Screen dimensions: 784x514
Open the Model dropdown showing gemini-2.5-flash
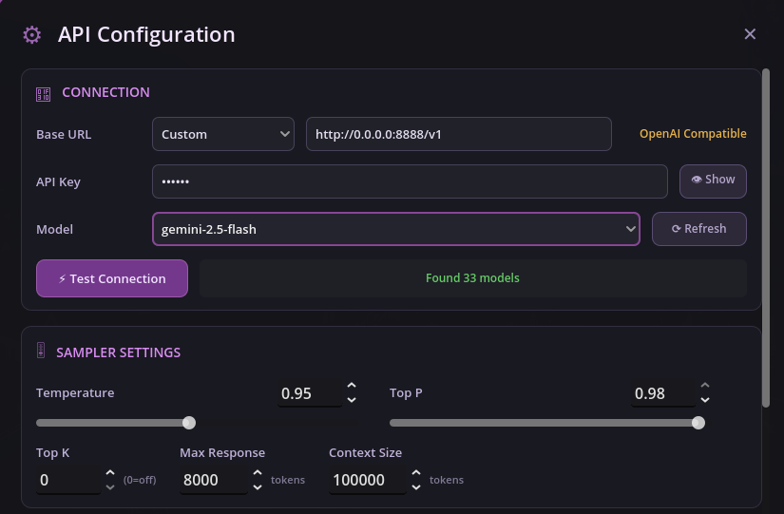tap(396, 229)
